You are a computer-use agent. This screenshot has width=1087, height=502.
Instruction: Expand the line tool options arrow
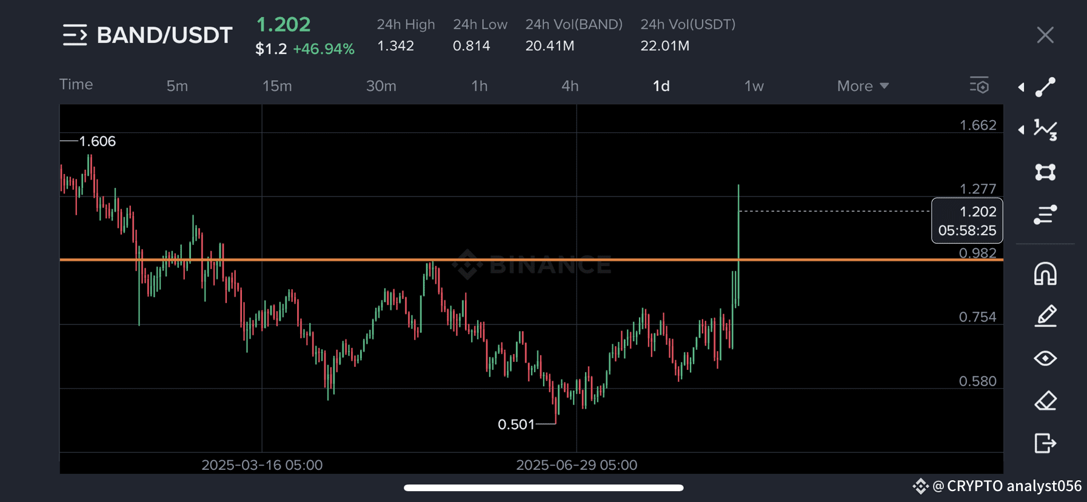1022,87
